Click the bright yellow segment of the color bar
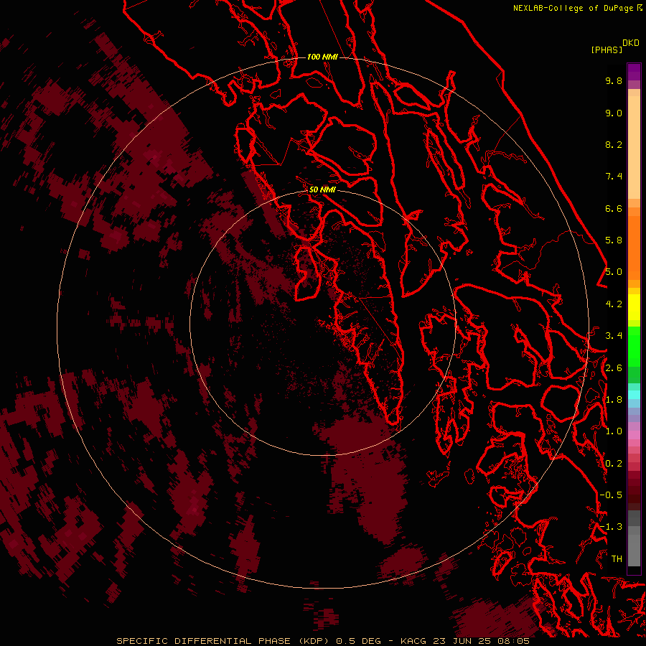 point(634,307)
